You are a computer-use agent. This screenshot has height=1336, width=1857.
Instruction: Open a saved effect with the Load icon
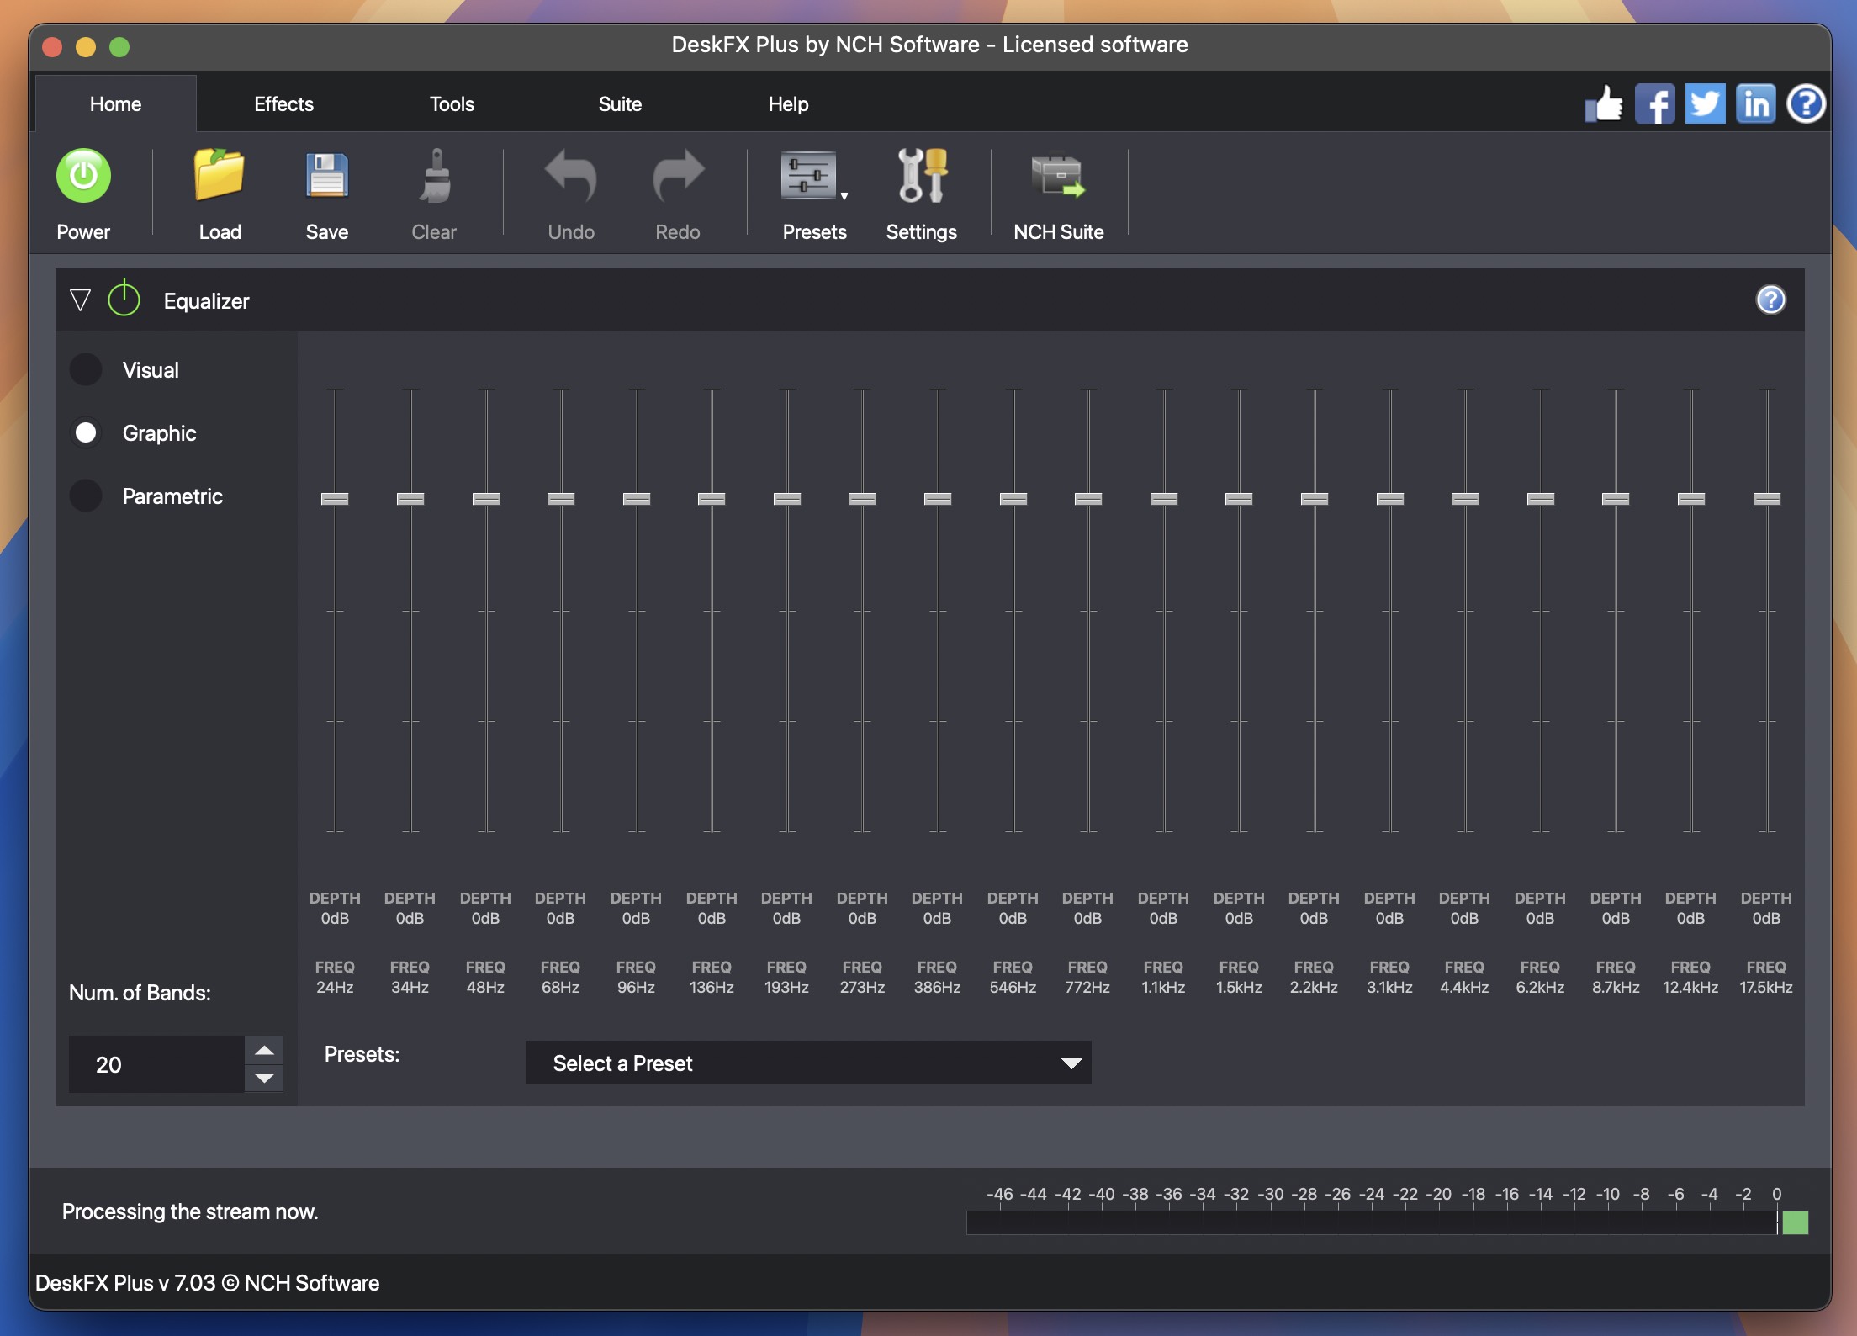click(218, 175)
